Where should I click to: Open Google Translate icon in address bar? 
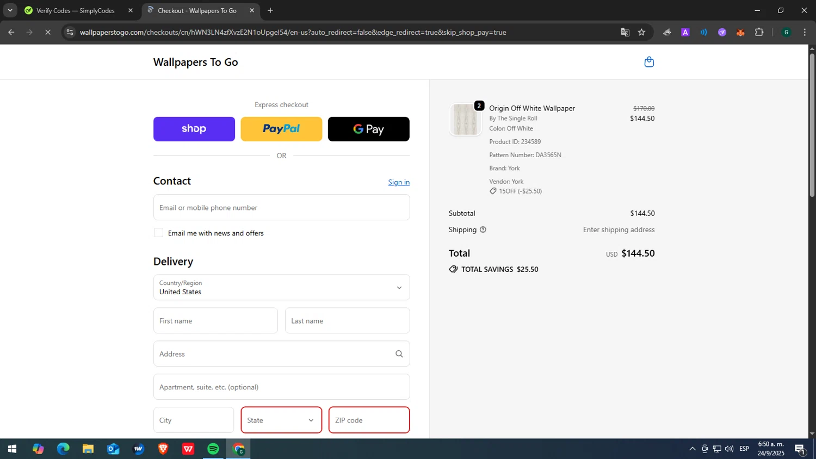[x=625, y=32]
